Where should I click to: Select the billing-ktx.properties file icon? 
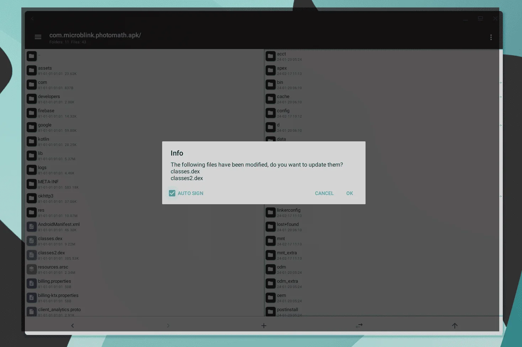(x=32, y=297)
